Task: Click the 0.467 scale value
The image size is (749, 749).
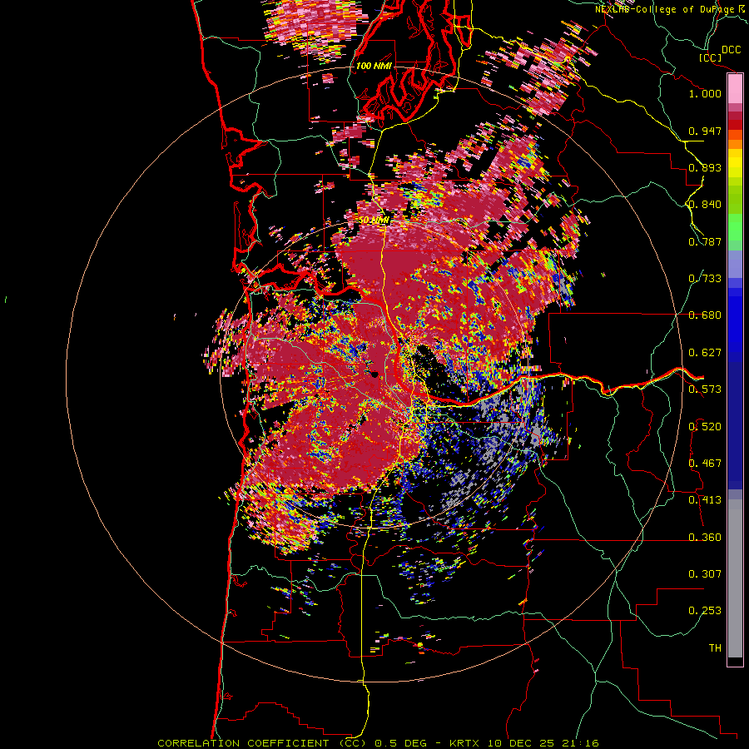Action: pyautogui.click(x=705, y=464)
